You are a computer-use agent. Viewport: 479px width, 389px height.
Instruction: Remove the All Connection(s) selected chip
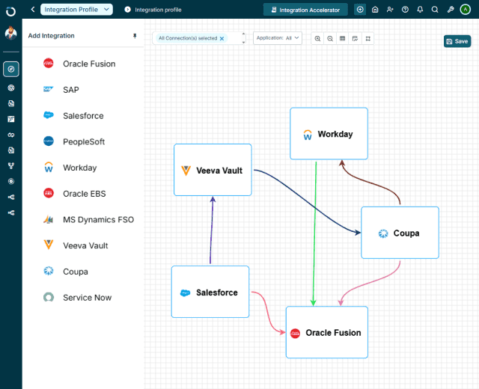222,38
